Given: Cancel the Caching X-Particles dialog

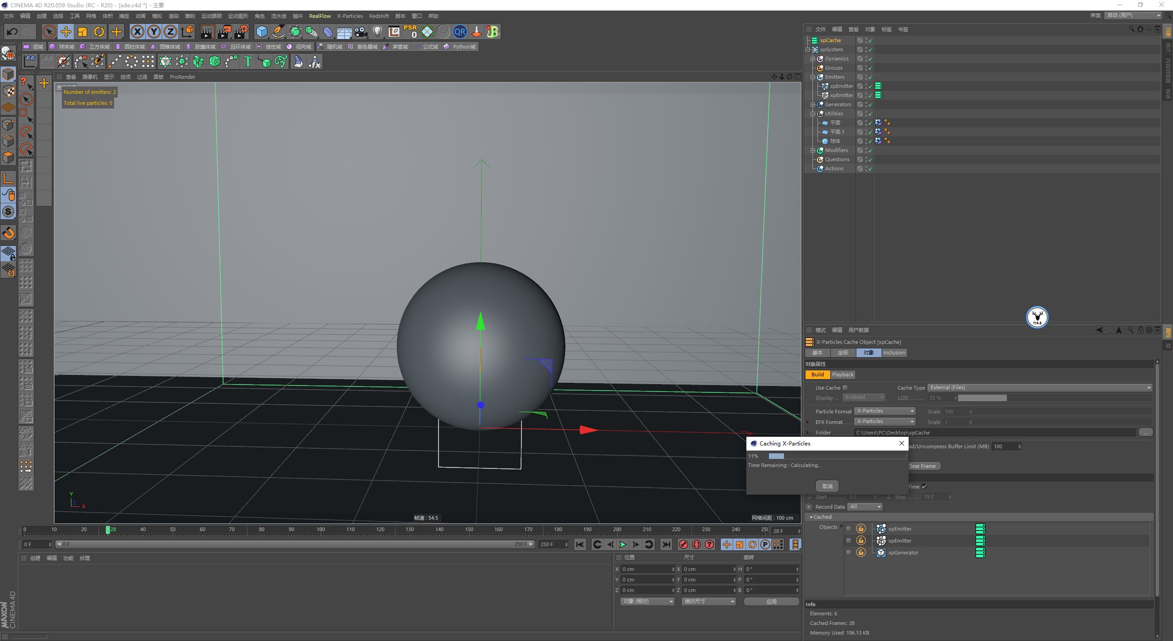Looking at the screenshot, I should (827, 486).
